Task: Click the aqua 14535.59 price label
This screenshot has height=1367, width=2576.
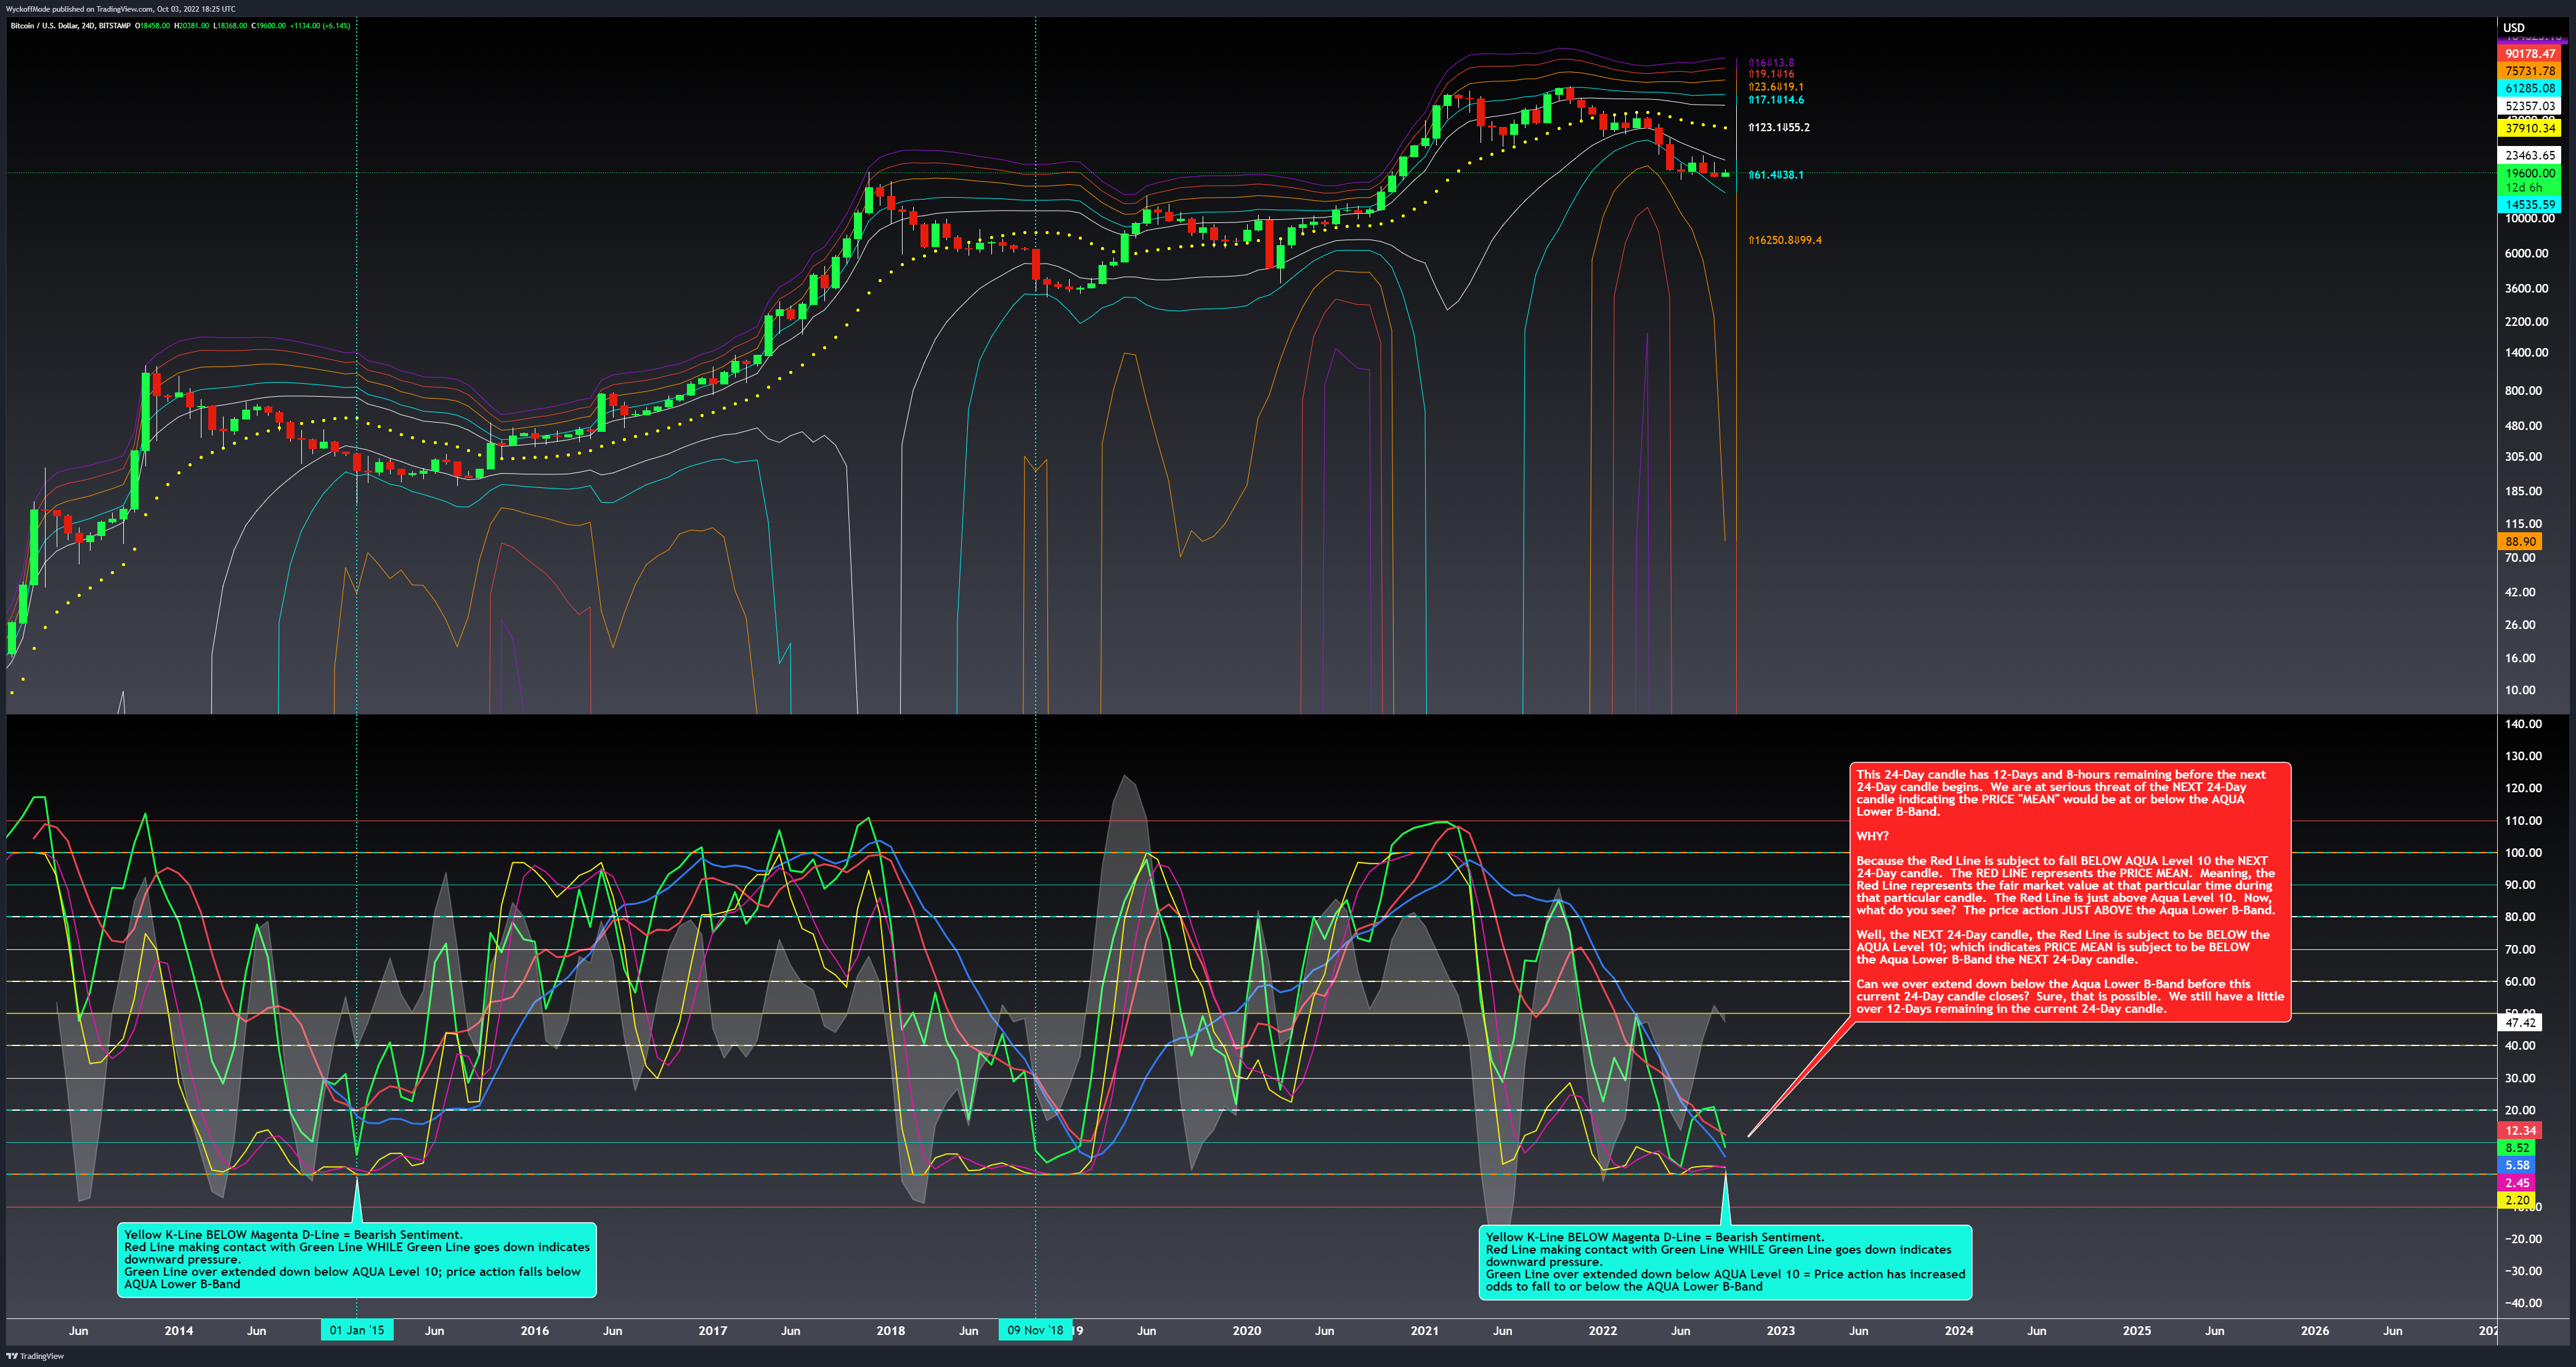Action: click(x=2529, y=204)
